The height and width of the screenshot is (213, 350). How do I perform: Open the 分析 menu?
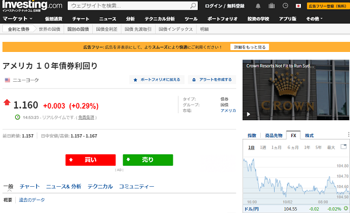130,19
